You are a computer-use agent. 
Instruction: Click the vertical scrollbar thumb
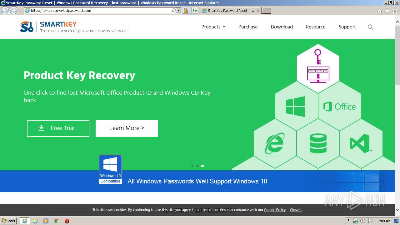point(397,55)
